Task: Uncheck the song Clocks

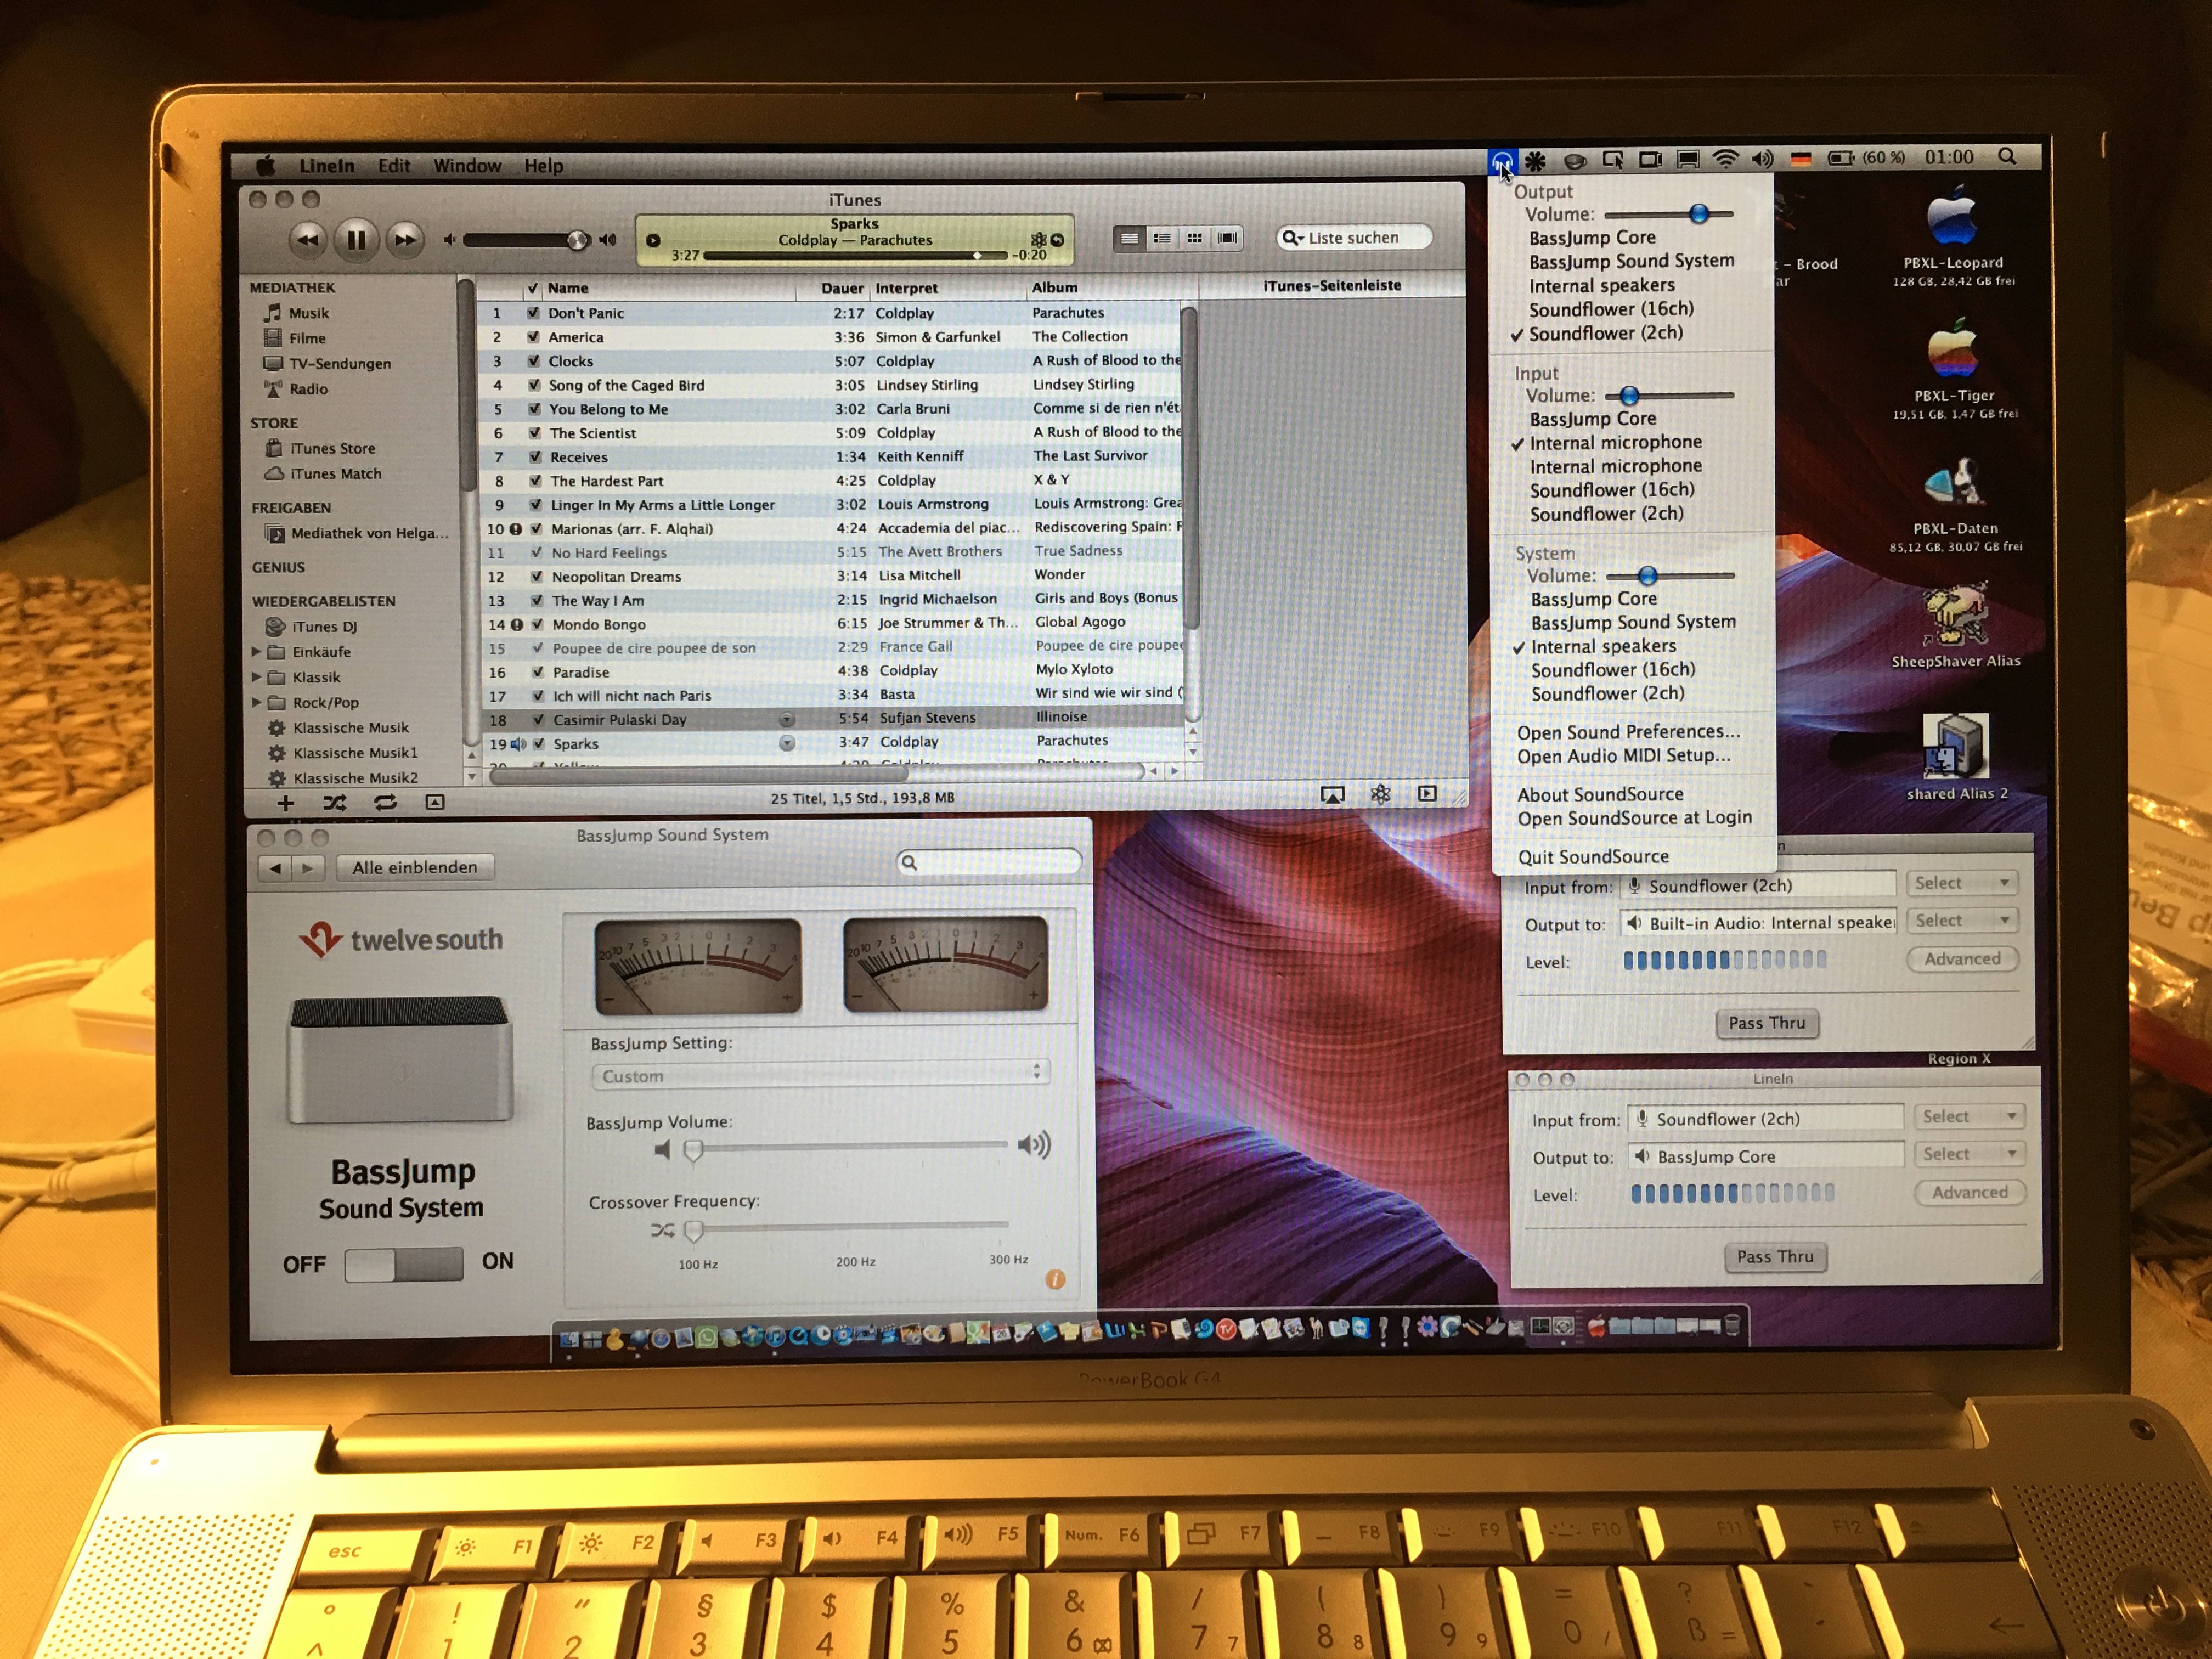Action: [534, 361]
